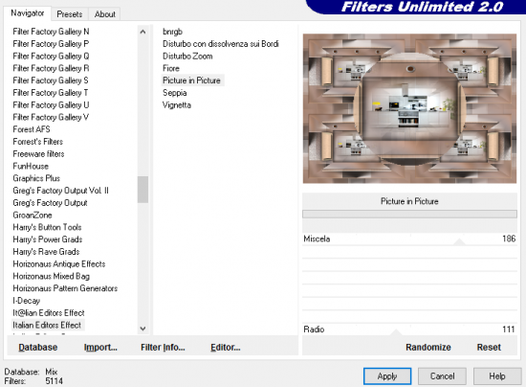
Task: Open Help
Action: 496,376
